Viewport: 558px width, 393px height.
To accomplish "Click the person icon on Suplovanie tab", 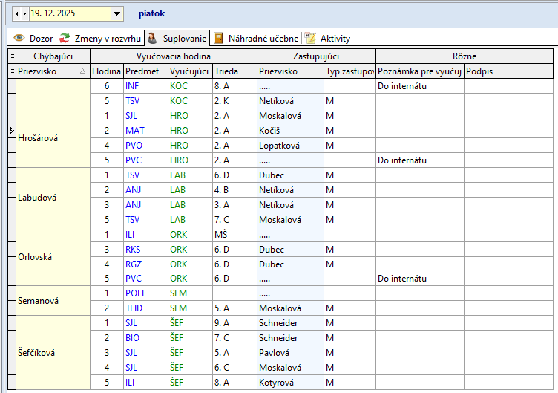I will [x=152, y=38].
